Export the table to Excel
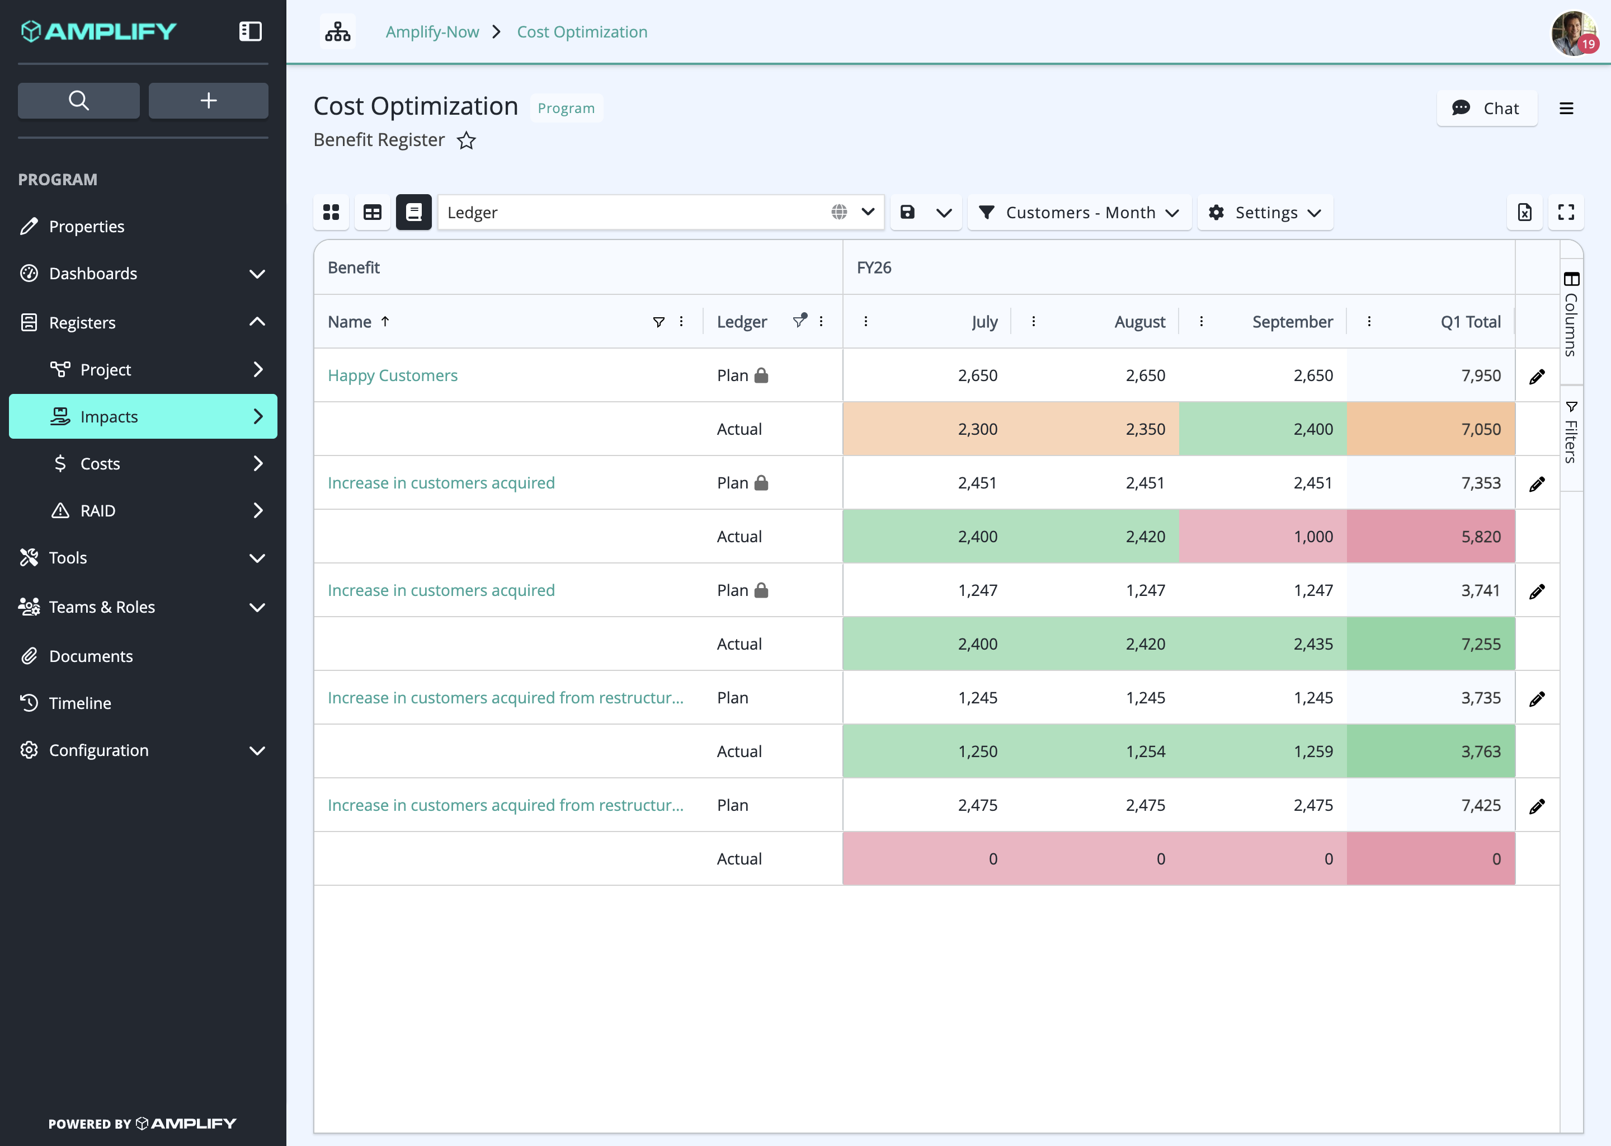The height and width of the screenshot is (1146, 1611). pyautogui.click(x=1524, y=213)
